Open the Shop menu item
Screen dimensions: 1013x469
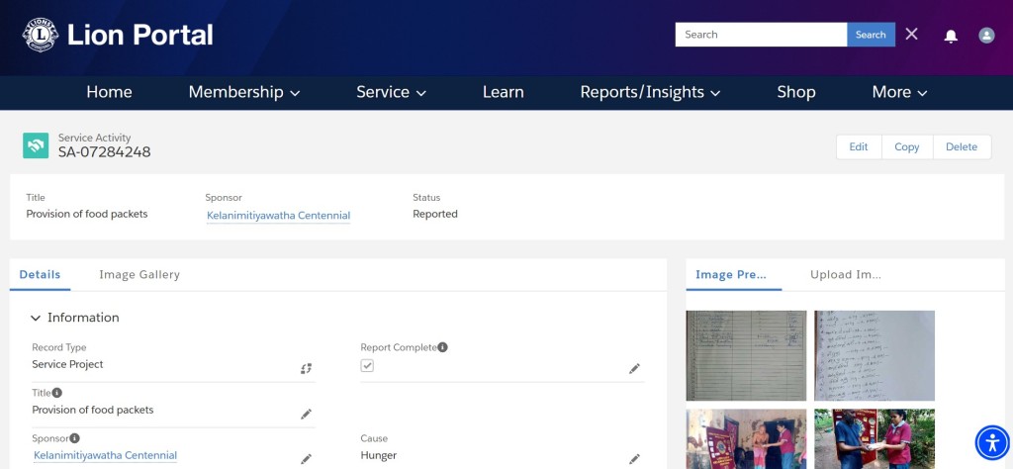point(796,92)
